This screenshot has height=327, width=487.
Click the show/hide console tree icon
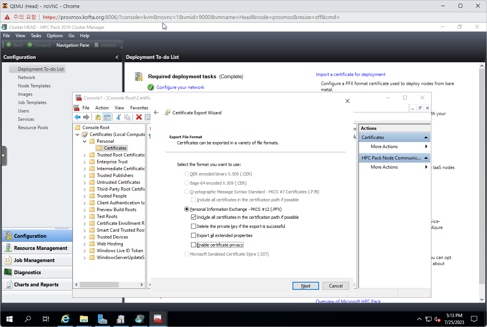point(107,117)
